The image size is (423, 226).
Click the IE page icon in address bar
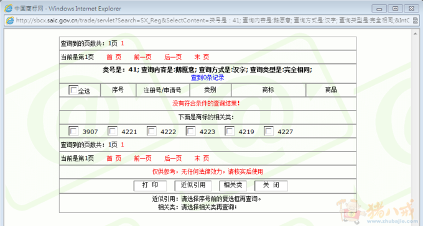coord(10,20)
